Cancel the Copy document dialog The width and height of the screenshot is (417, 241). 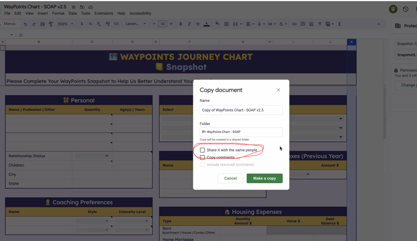tap(230, 178)
